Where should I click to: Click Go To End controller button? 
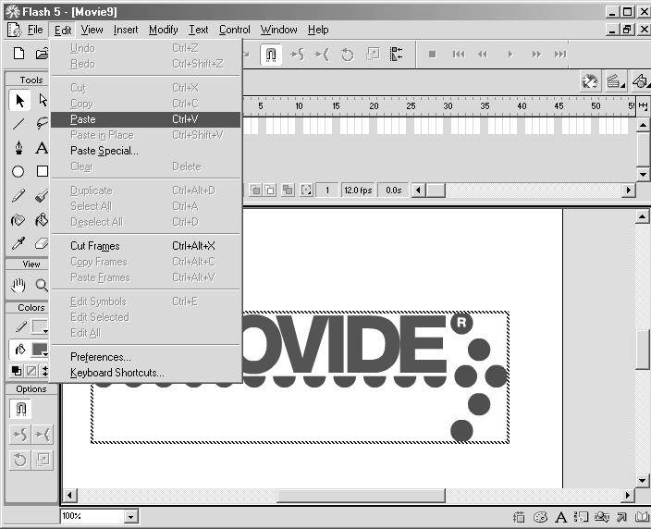click(560, 55)
